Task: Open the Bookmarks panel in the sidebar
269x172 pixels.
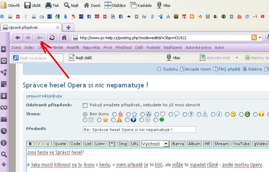Action: tap(4, 49)
